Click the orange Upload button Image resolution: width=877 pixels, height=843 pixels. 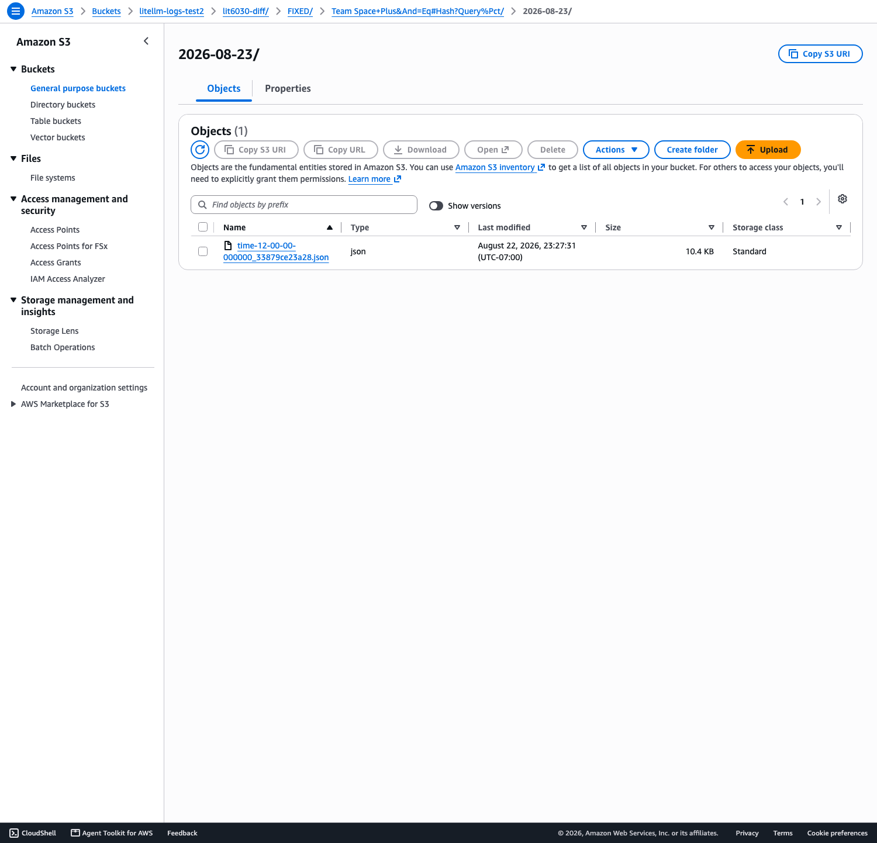(768, 150)
